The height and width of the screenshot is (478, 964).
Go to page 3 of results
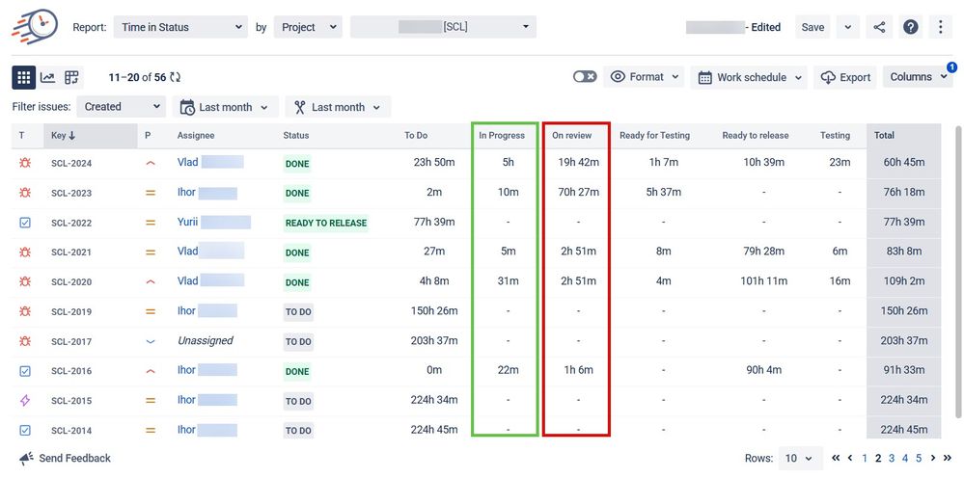pos(892,458)
